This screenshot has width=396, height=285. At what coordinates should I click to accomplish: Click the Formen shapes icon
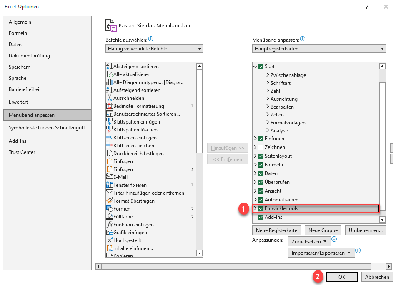tap(109, 208)
